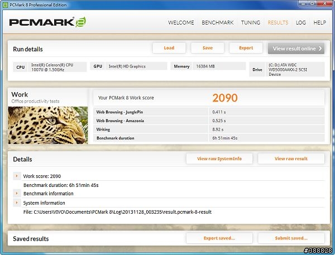335x255 pixels.
Task: Switch to the BENCHMARK tab
Action: coord(218,22)
